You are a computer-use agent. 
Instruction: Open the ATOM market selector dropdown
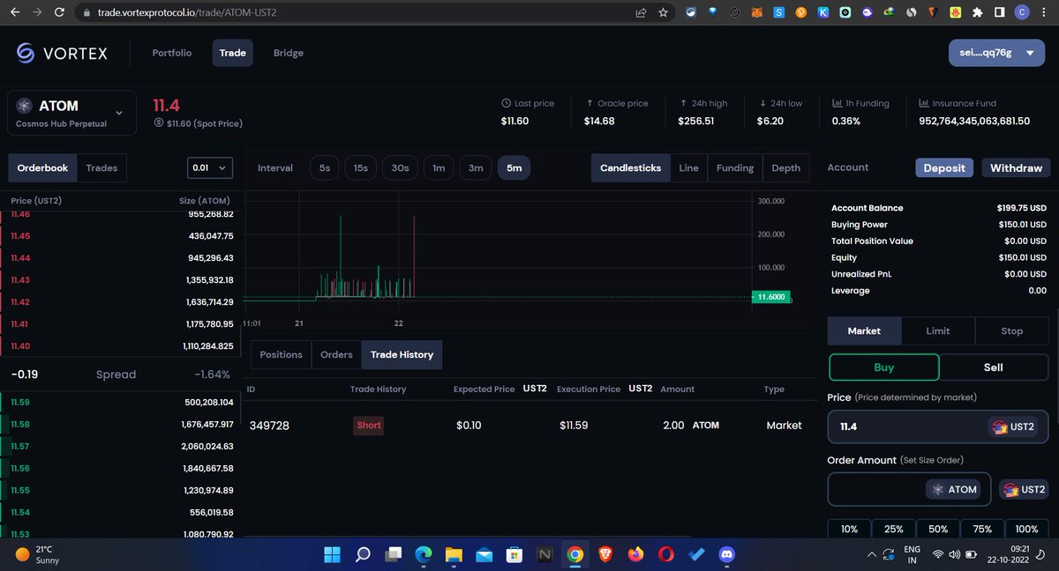pos(72,113)
